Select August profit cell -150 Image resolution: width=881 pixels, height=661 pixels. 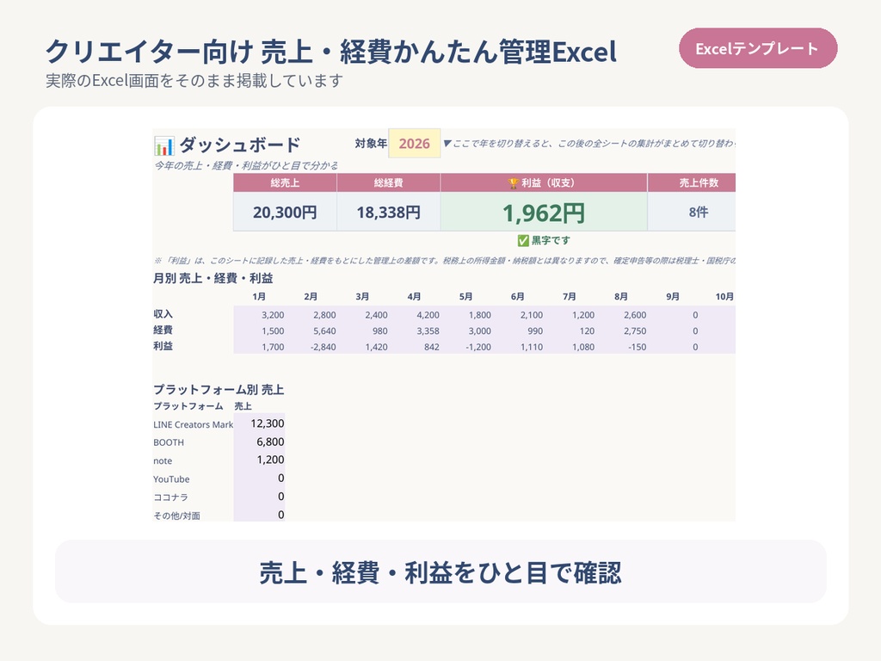pos(638,347)
